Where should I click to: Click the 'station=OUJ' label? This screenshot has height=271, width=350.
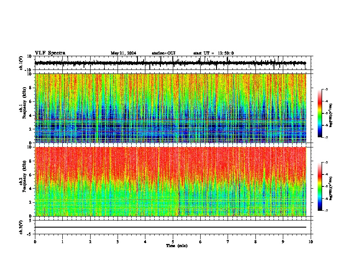(164, 53)
